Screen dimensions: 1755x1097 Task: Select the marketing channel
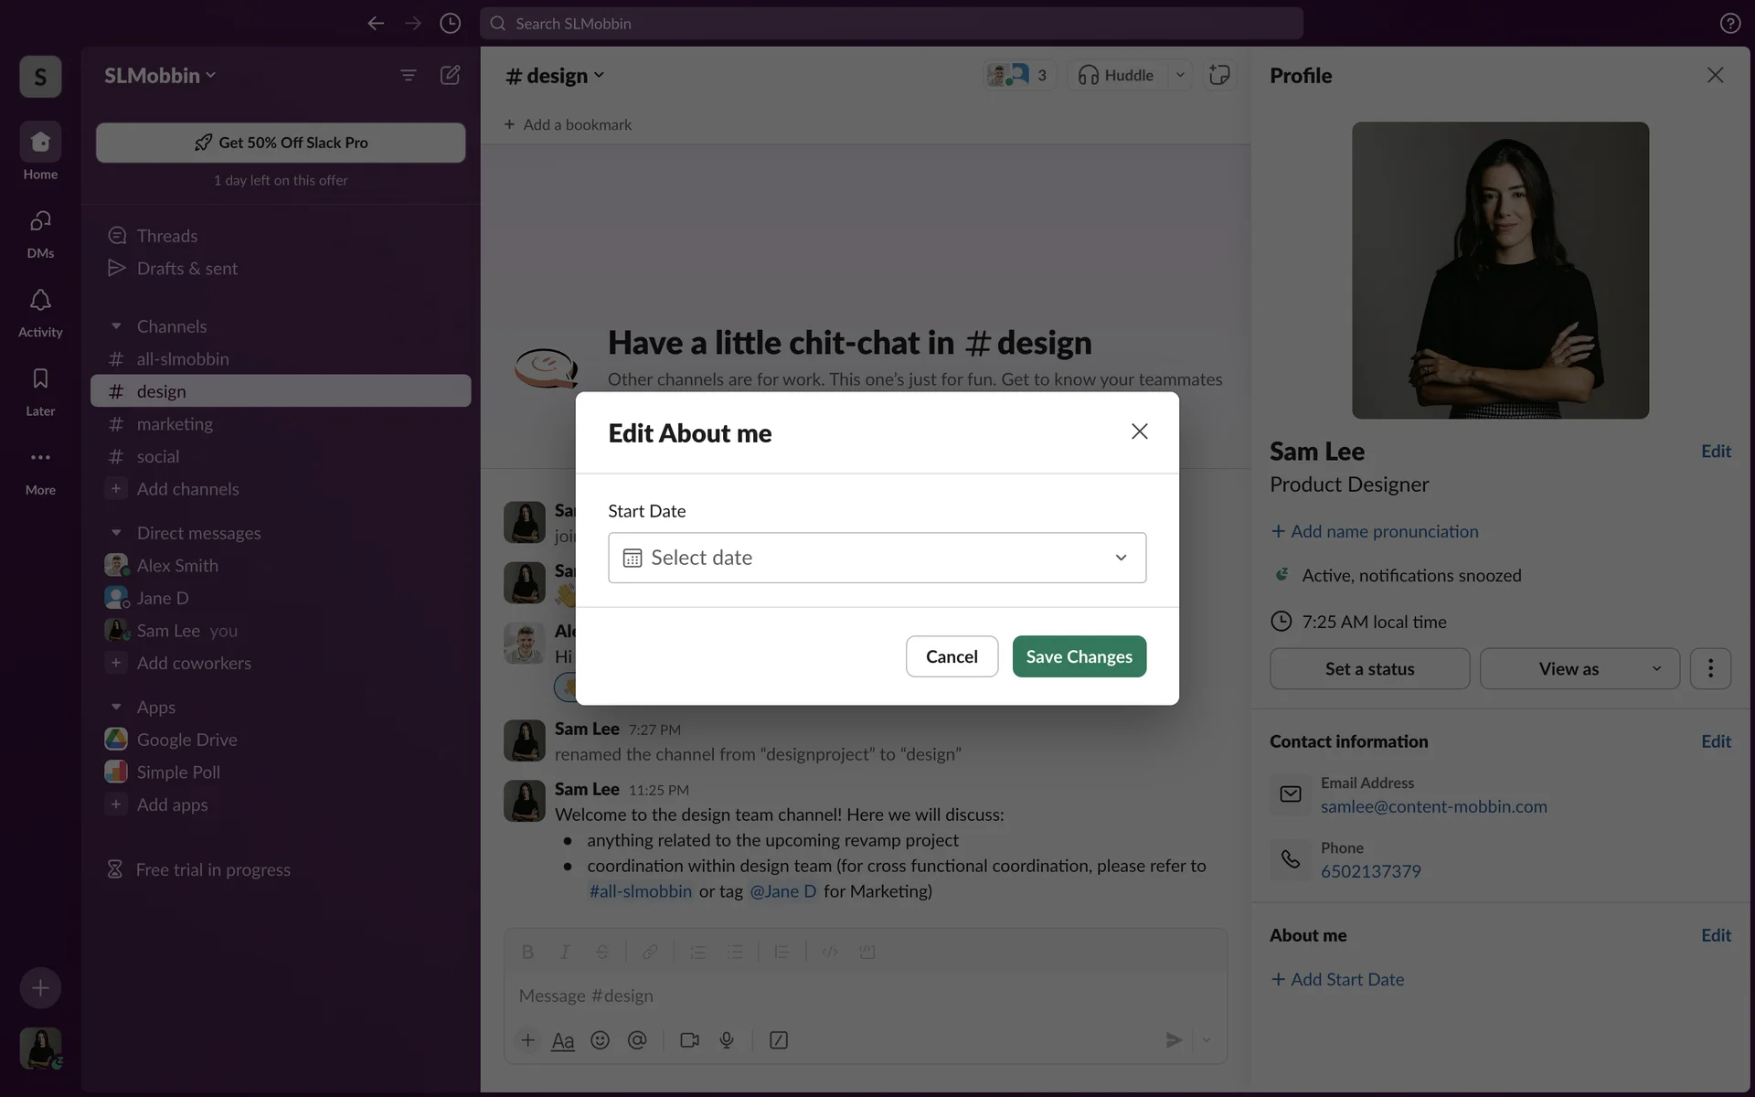[x=175, y=424]
